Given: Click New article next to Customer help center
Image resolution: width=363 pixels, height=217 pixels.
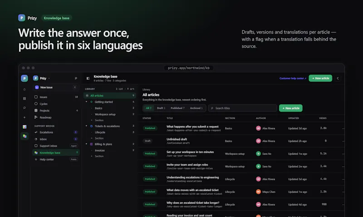Looking at the screenshot, I should point(320,78).
